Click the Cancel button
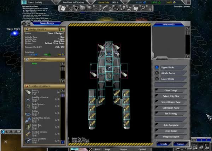The height and width of the screenshot is (151, 212). (x=181, y=144)
